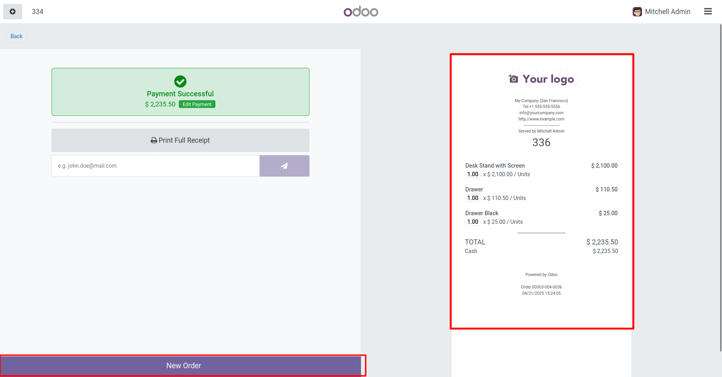This screenshot has width=722, height=377.
Task: Start a New Order
Action: point(180,366)
